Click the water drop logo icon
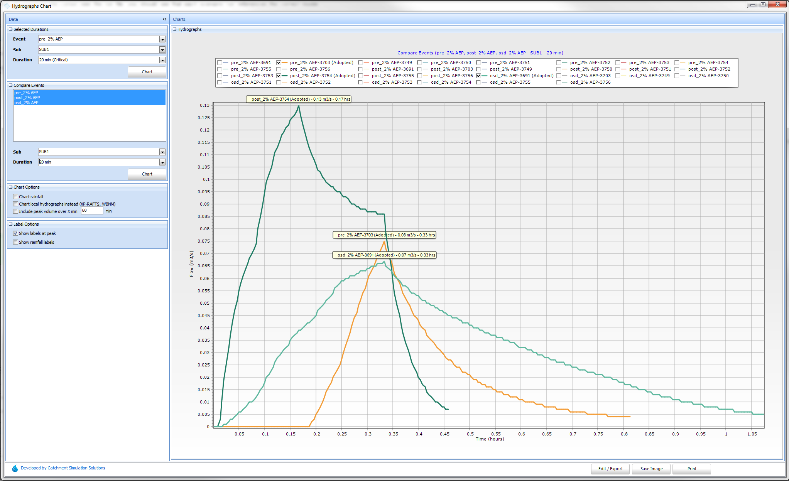 tap(15, 468)
